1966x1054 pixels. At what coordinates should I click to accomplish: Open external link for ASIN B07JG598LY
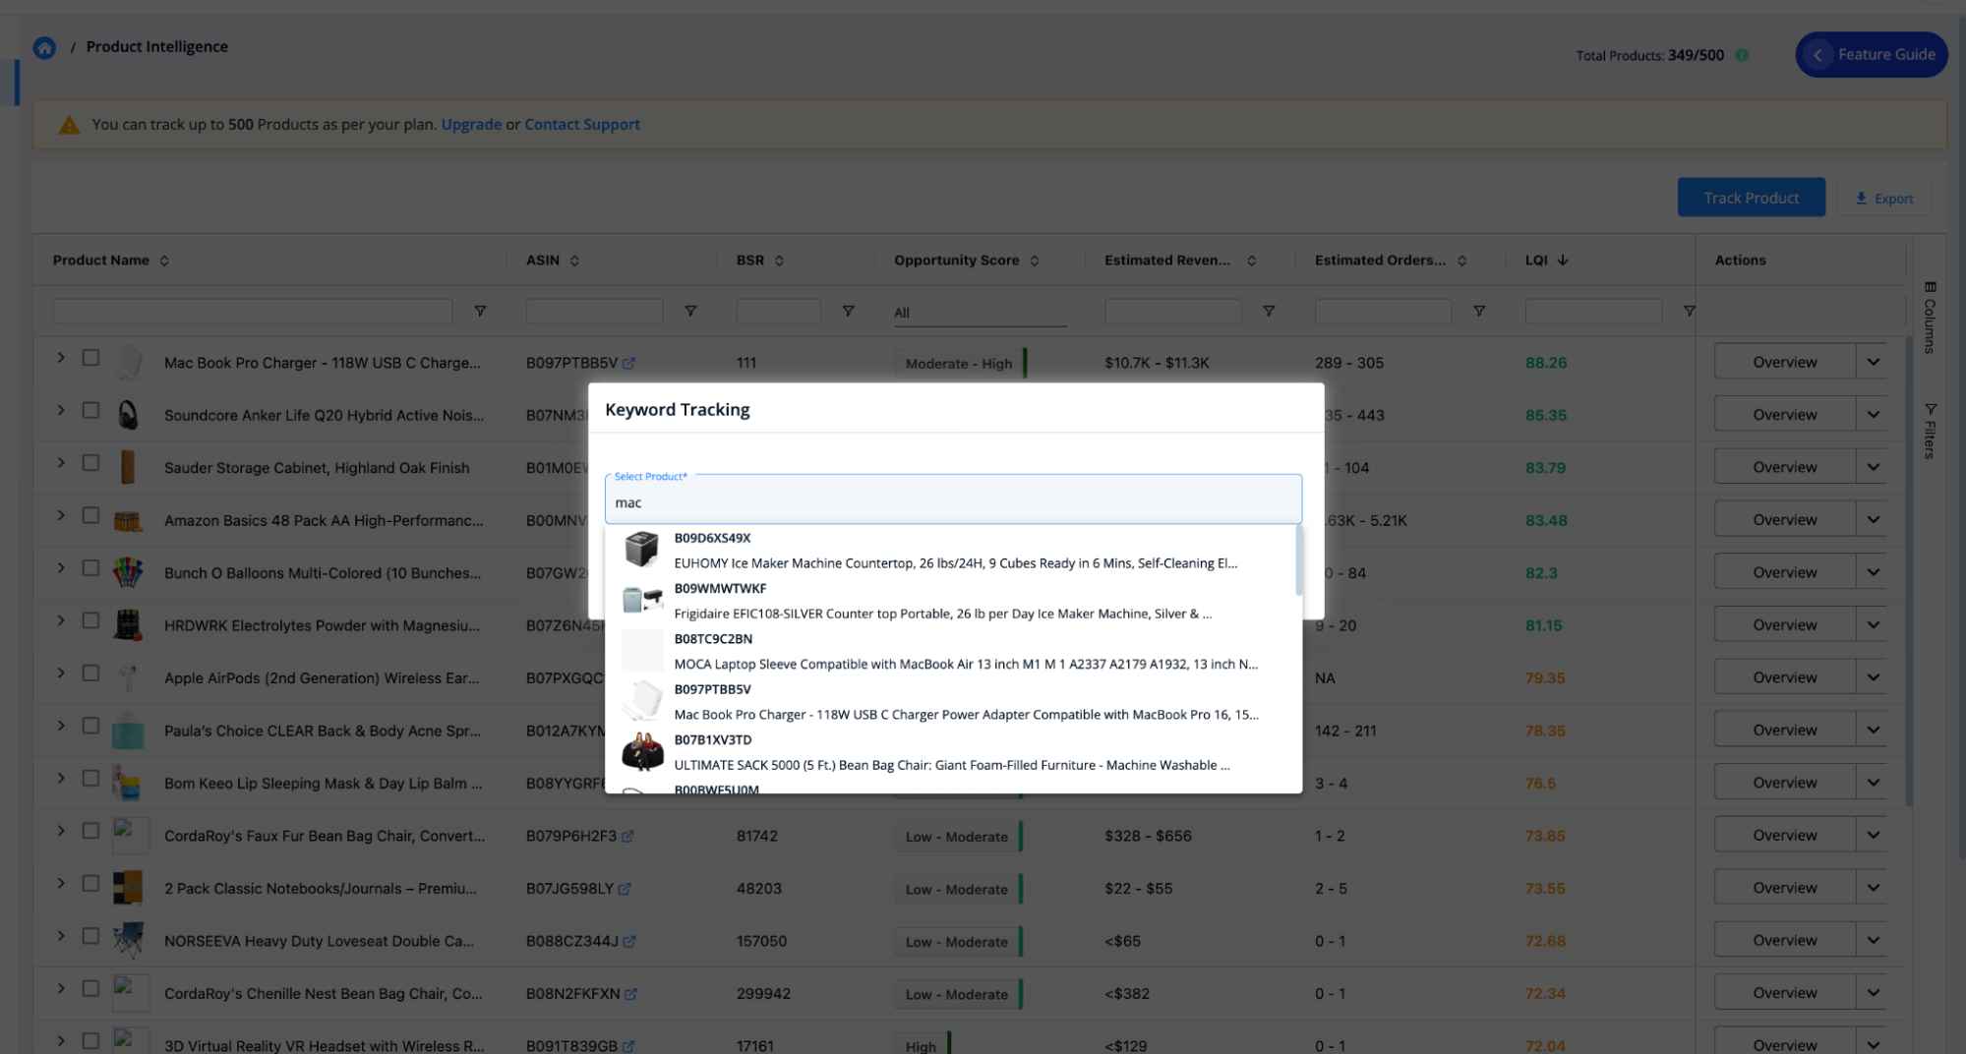(x=625, y=889)
